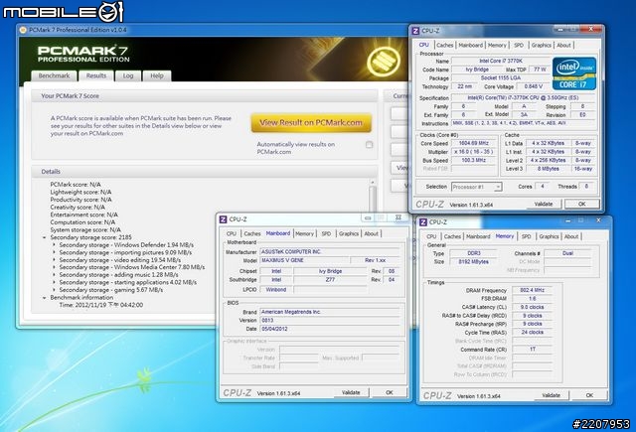This screenshot has height=432, width=636.
Task: Switch to Mainboard tab in Memory CPU-Z window
Action: pos(478,236)
